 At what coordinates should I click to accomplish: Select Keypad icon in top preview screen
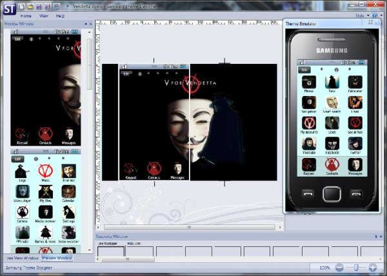[x=22, y=136]
